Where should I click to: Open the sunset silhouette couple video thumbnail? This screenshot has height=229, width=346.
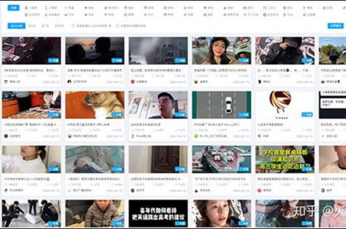(x=95, y=51)
